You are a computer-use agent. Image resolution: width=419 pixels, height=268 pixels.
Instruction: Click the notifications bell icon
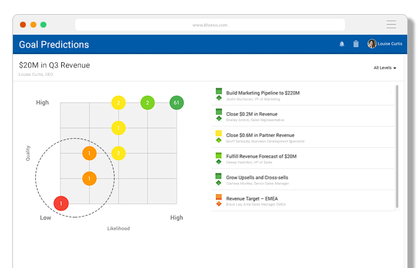342,44
